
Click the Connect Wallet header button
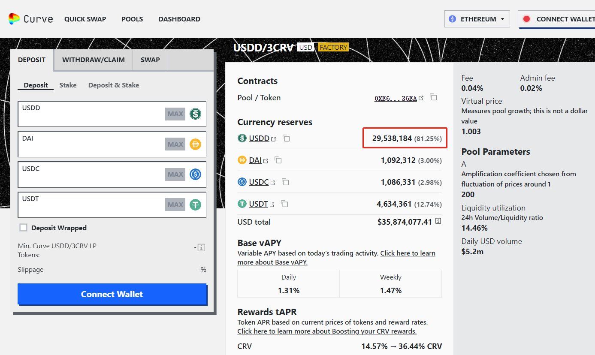(556, 19)
